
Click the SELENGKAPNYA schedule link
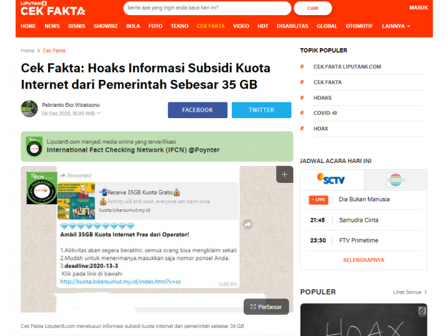(x=363, y=260)
